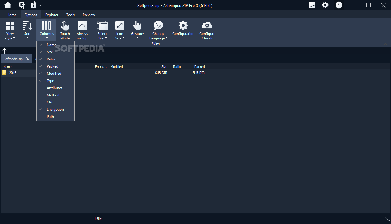This screenshot has height=224, width=391.
Task: Click the Sort icon
Action: [28, 25]
